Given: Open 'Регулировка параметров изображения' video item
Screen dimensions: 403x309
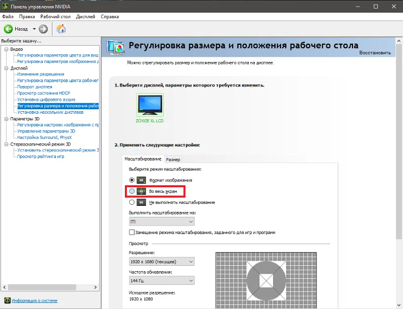Looking at the screenshot, I should (x=58, y=61).
